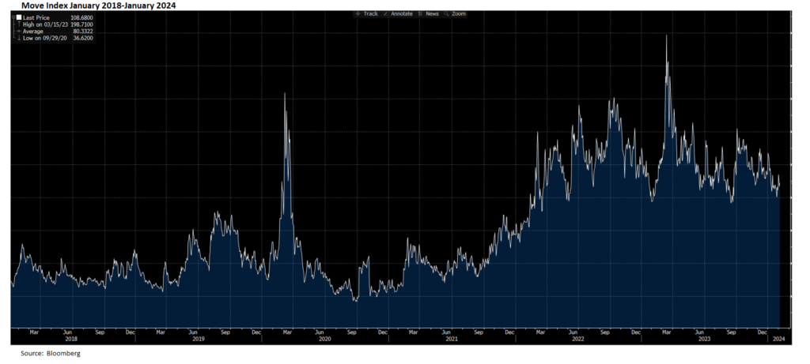Click the March 2023 peak of the chart

pyautogui.click(x=667, y=37)
